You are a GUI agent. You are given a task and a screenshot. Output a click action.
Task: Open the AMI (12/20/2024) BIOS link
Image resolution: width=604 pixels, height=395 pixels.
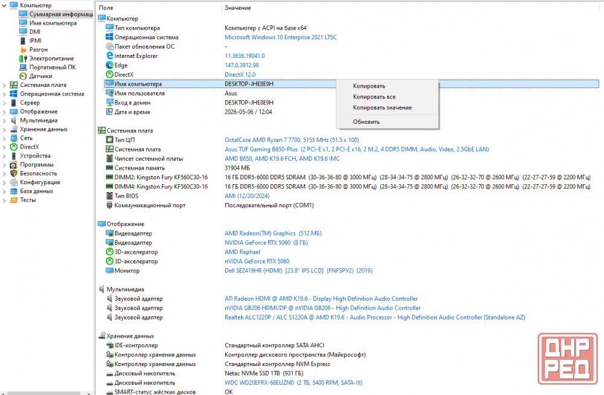pyautogui.click(x=247, y=196)
